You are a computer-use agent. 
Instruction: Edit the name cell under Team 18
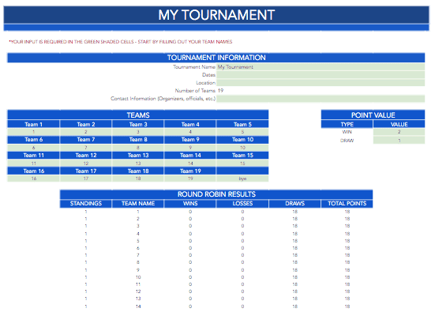(x=138, y=179)
